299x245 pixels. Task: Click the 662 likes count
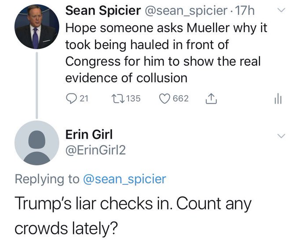[181, 99]
